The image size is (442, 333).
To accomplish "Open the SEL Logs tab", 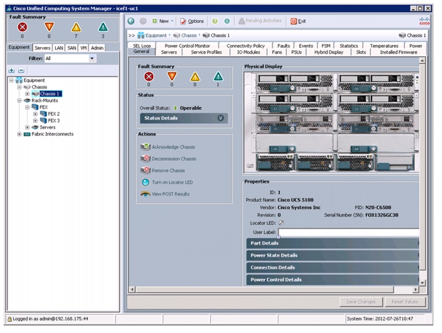I will (x=142, y=46).
